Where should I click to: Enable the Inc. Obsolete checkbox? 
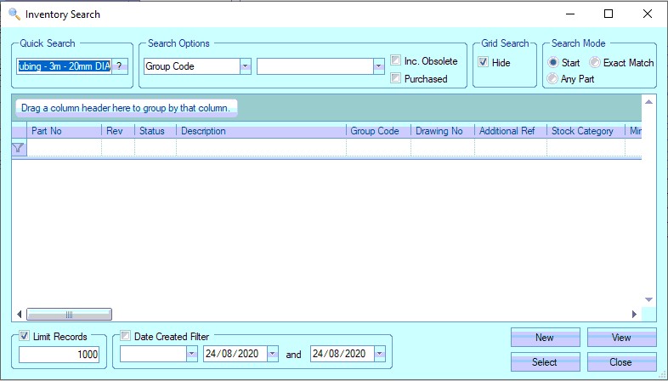point(396,61)
